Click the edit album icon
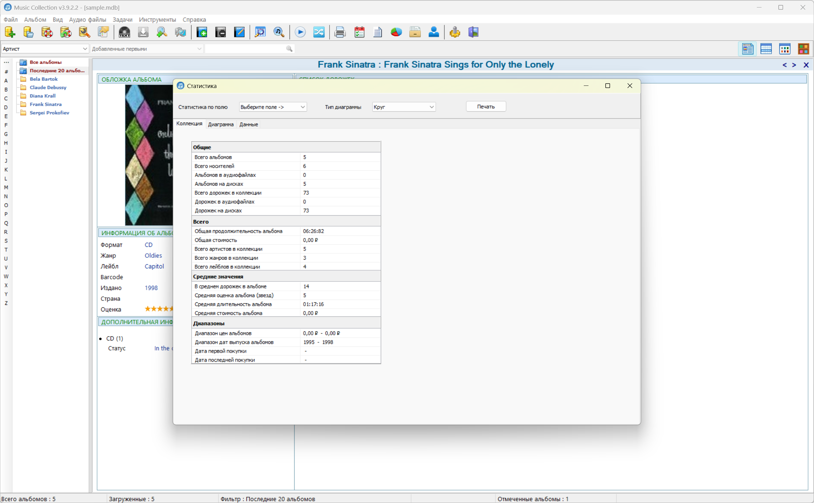Viewport: 814px width, 503px height. click(x=239, y=32)
